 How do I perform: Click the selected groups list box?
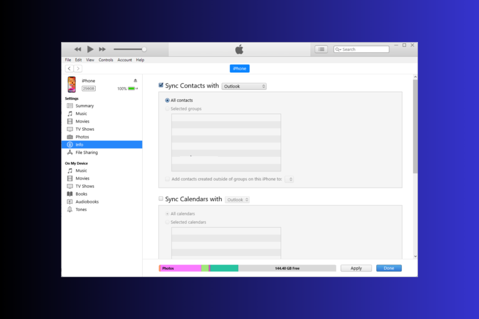226,142
